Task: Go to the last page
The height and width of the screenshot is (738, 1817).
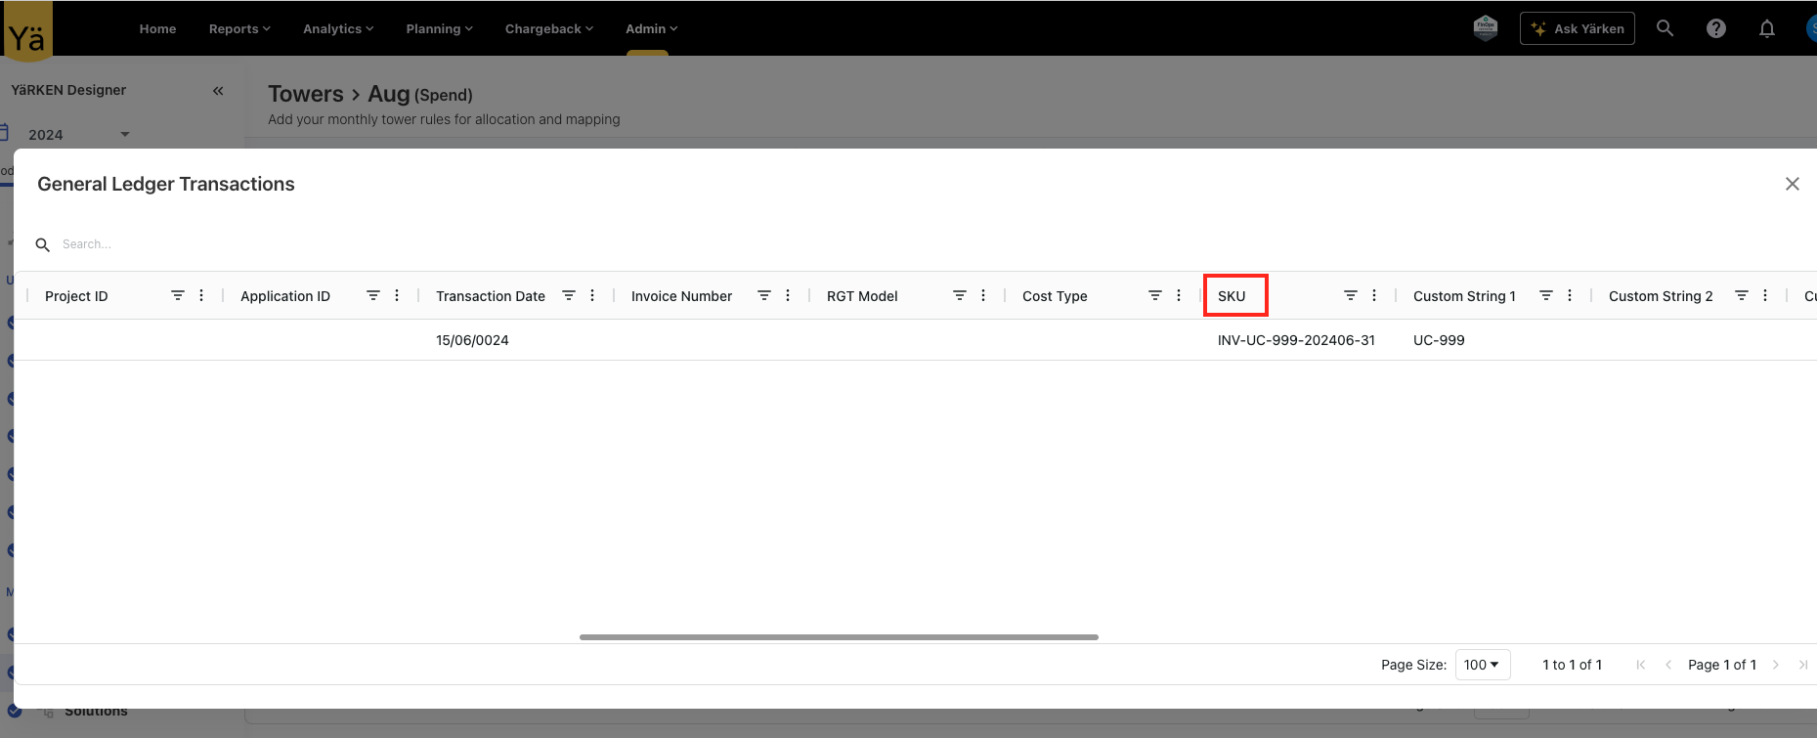Action: pyautogui.click(x=1803, y=665)
